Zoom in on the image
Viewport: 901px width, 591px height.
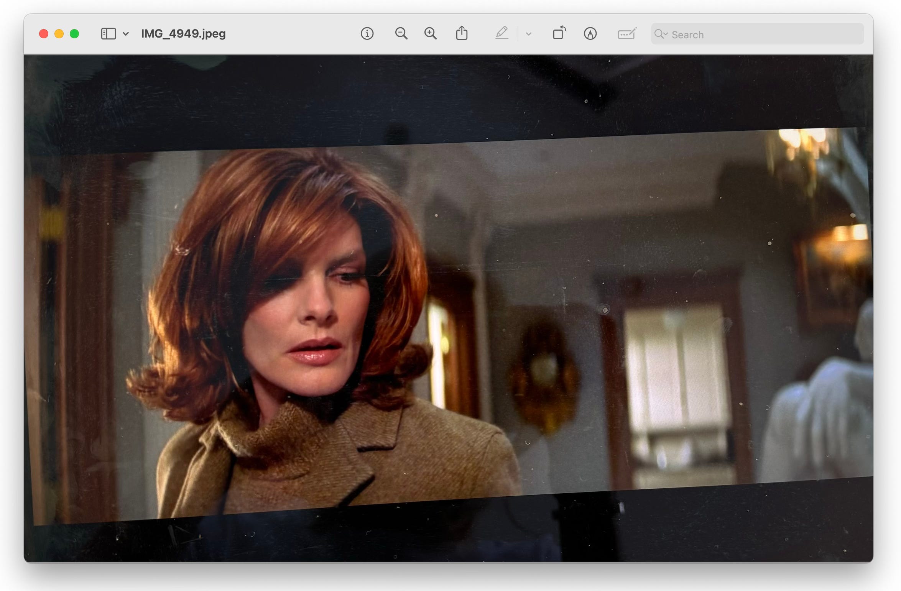pos(430,34)
